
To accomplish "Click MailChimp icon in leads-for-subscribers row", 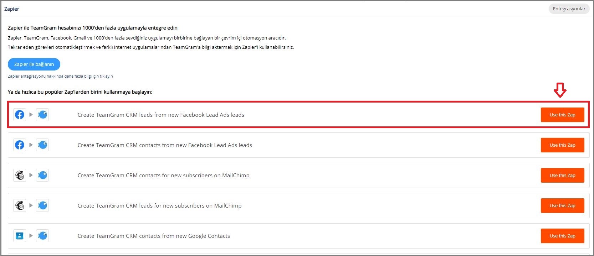I will (20, 205).
